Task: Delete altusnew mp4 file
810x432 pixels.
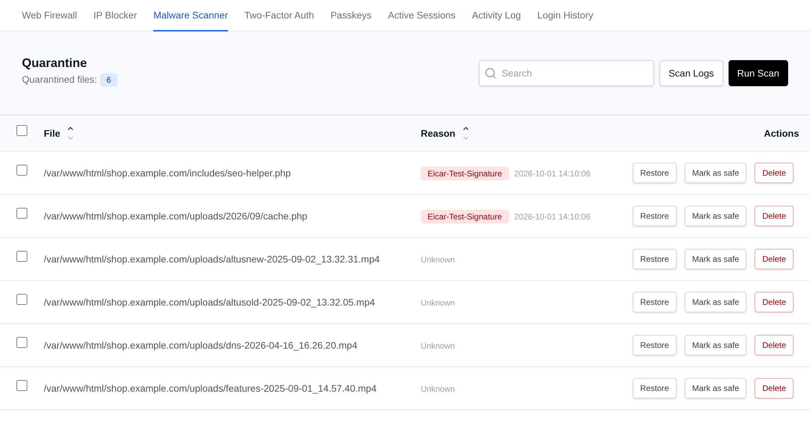Action: pos(774,259)
